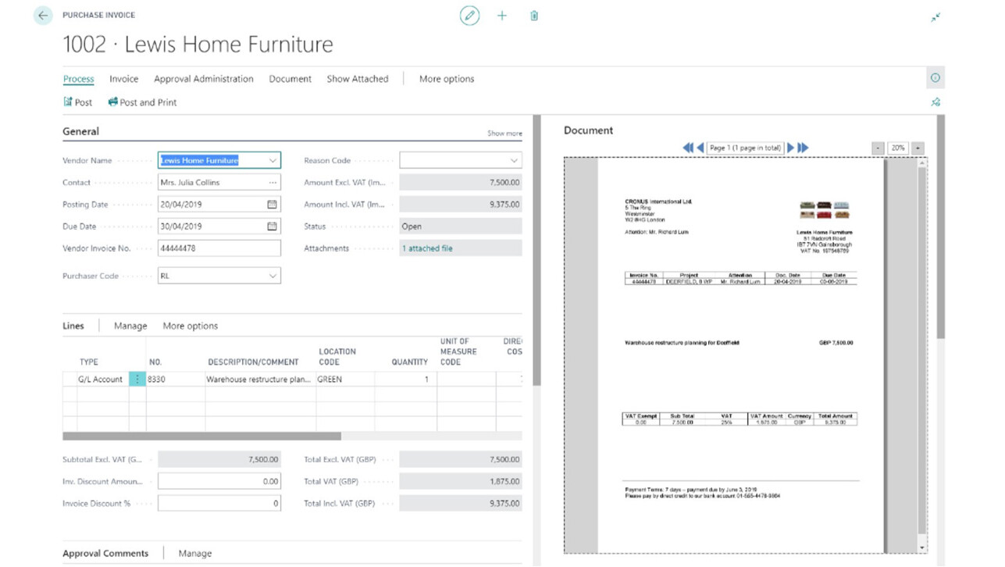This screenshot has height=567, width=1005.
Task: Open Manage menu in Lines section
Action: tap(130, 326)
